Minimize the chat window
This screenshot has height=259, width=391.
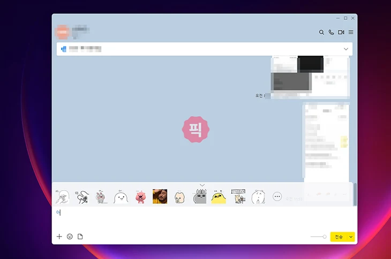(338, 18)
